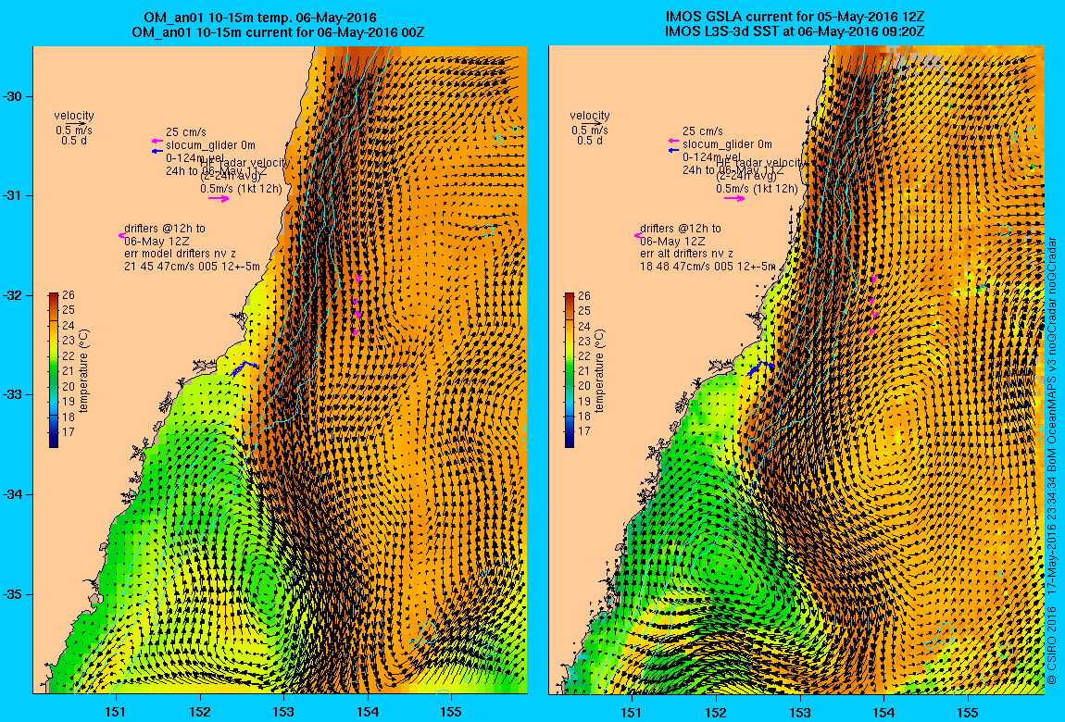Viewport: 1065px width, 722px height.
Task: Click 'slocum_glider 0m' text in OM_an01 panel
Action: click(x=210, y=145)
